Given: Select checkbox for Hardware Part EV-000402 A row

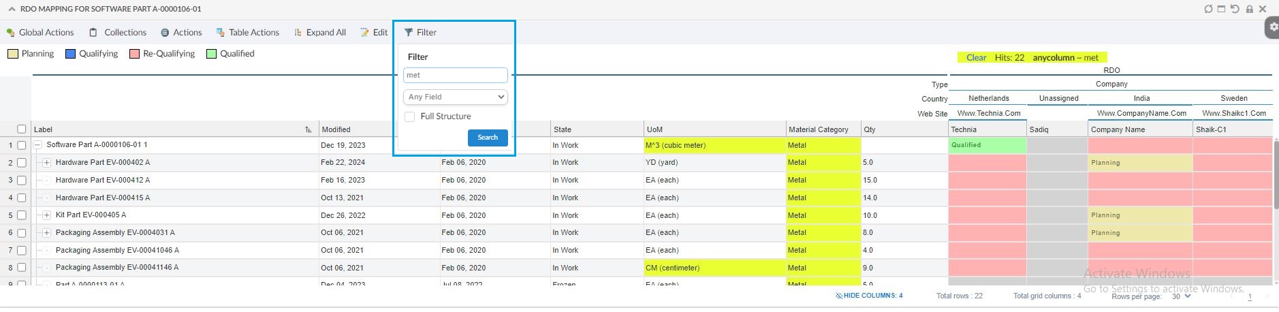Looking at the screenshot, I should point(22,163).
